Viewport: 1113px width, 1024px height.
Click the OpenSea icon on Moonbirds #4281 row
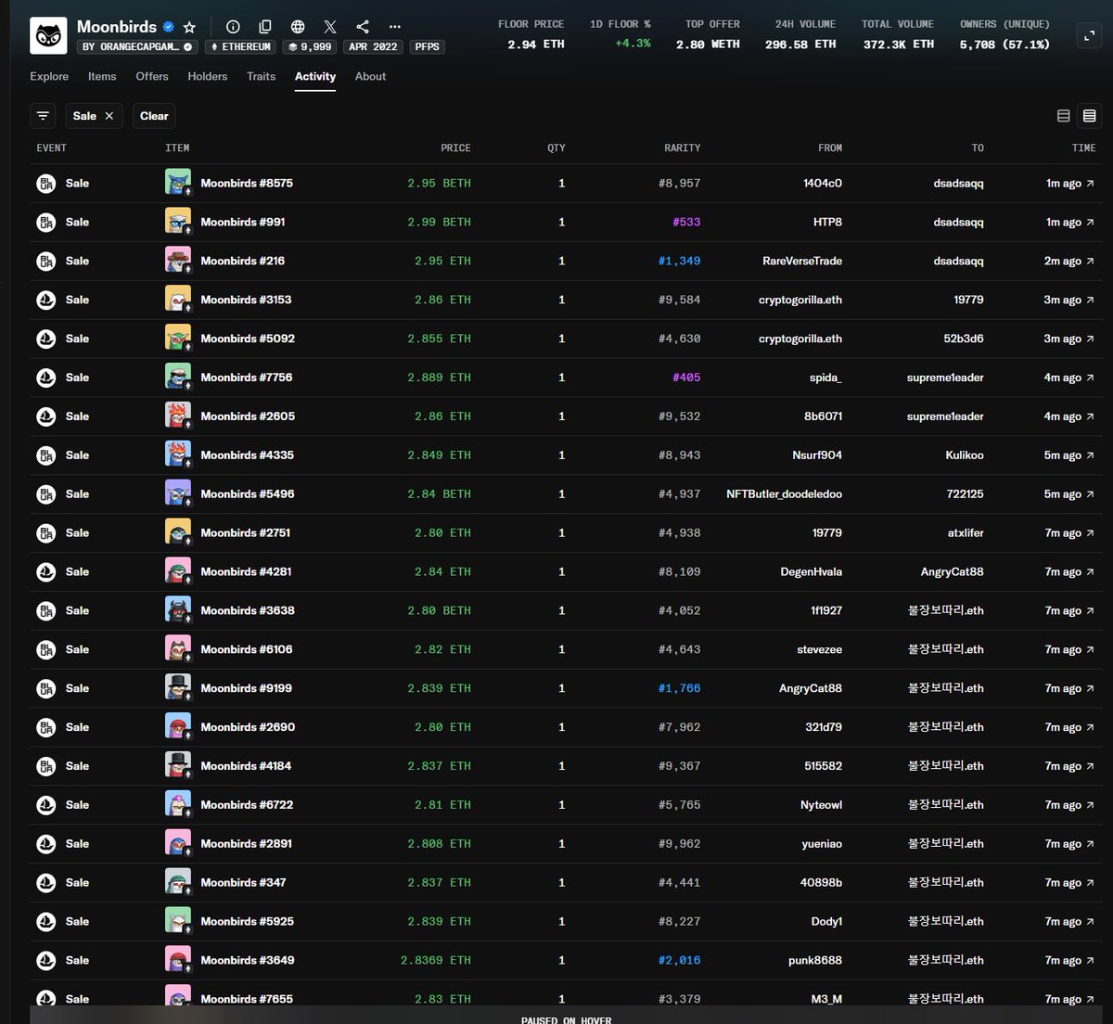(x=45, y=572)
